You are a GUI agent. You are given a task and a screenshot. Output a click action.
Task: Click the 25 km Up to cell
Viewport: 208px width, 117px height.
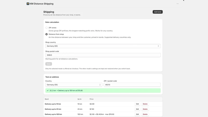pos(80,109)
